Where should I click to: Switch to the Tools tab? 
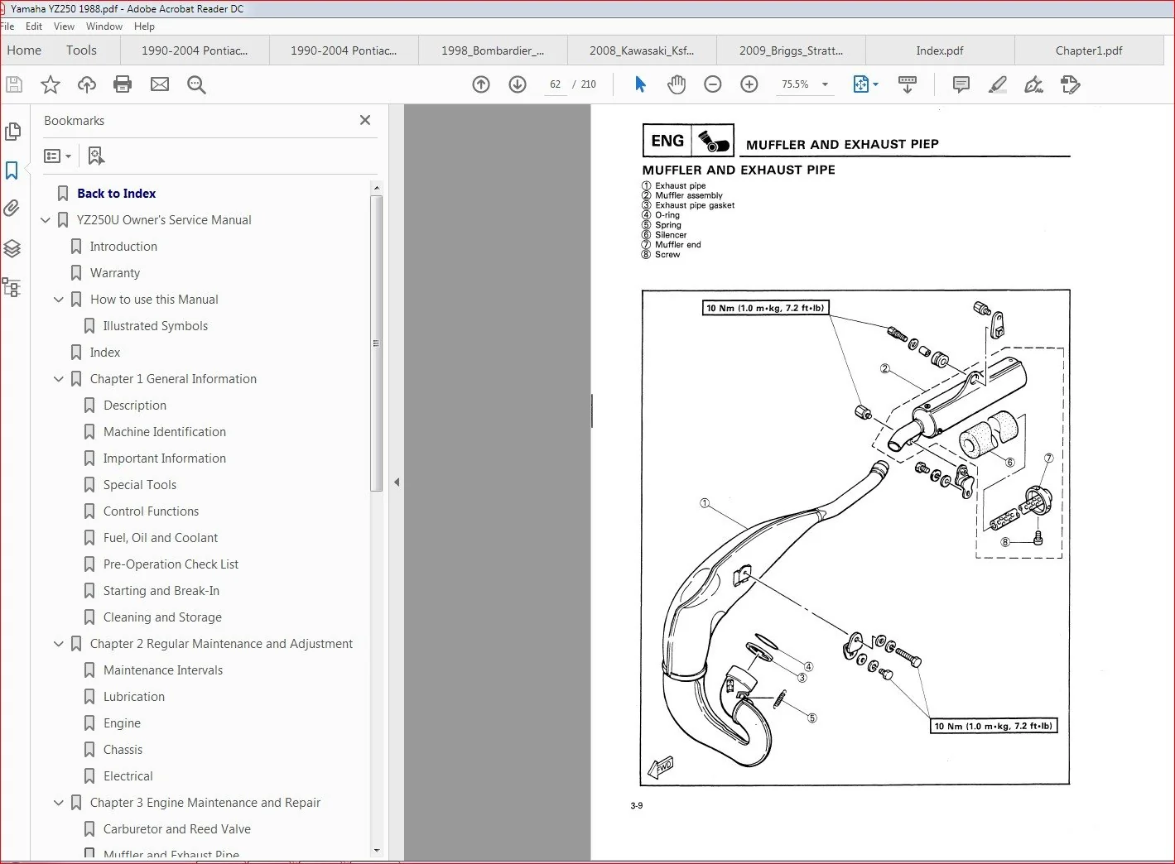(81, 50)
